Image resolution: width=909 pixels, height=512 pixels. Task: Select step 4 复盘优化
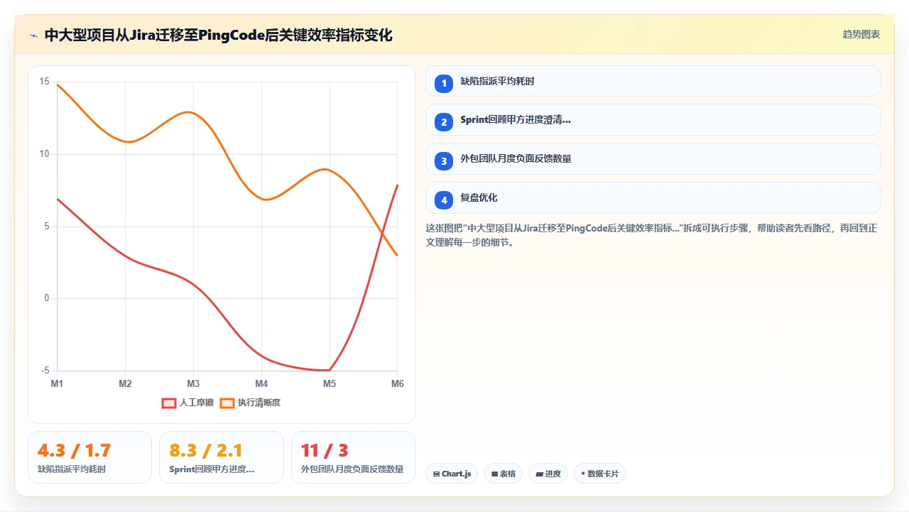[x=653, y=198]
